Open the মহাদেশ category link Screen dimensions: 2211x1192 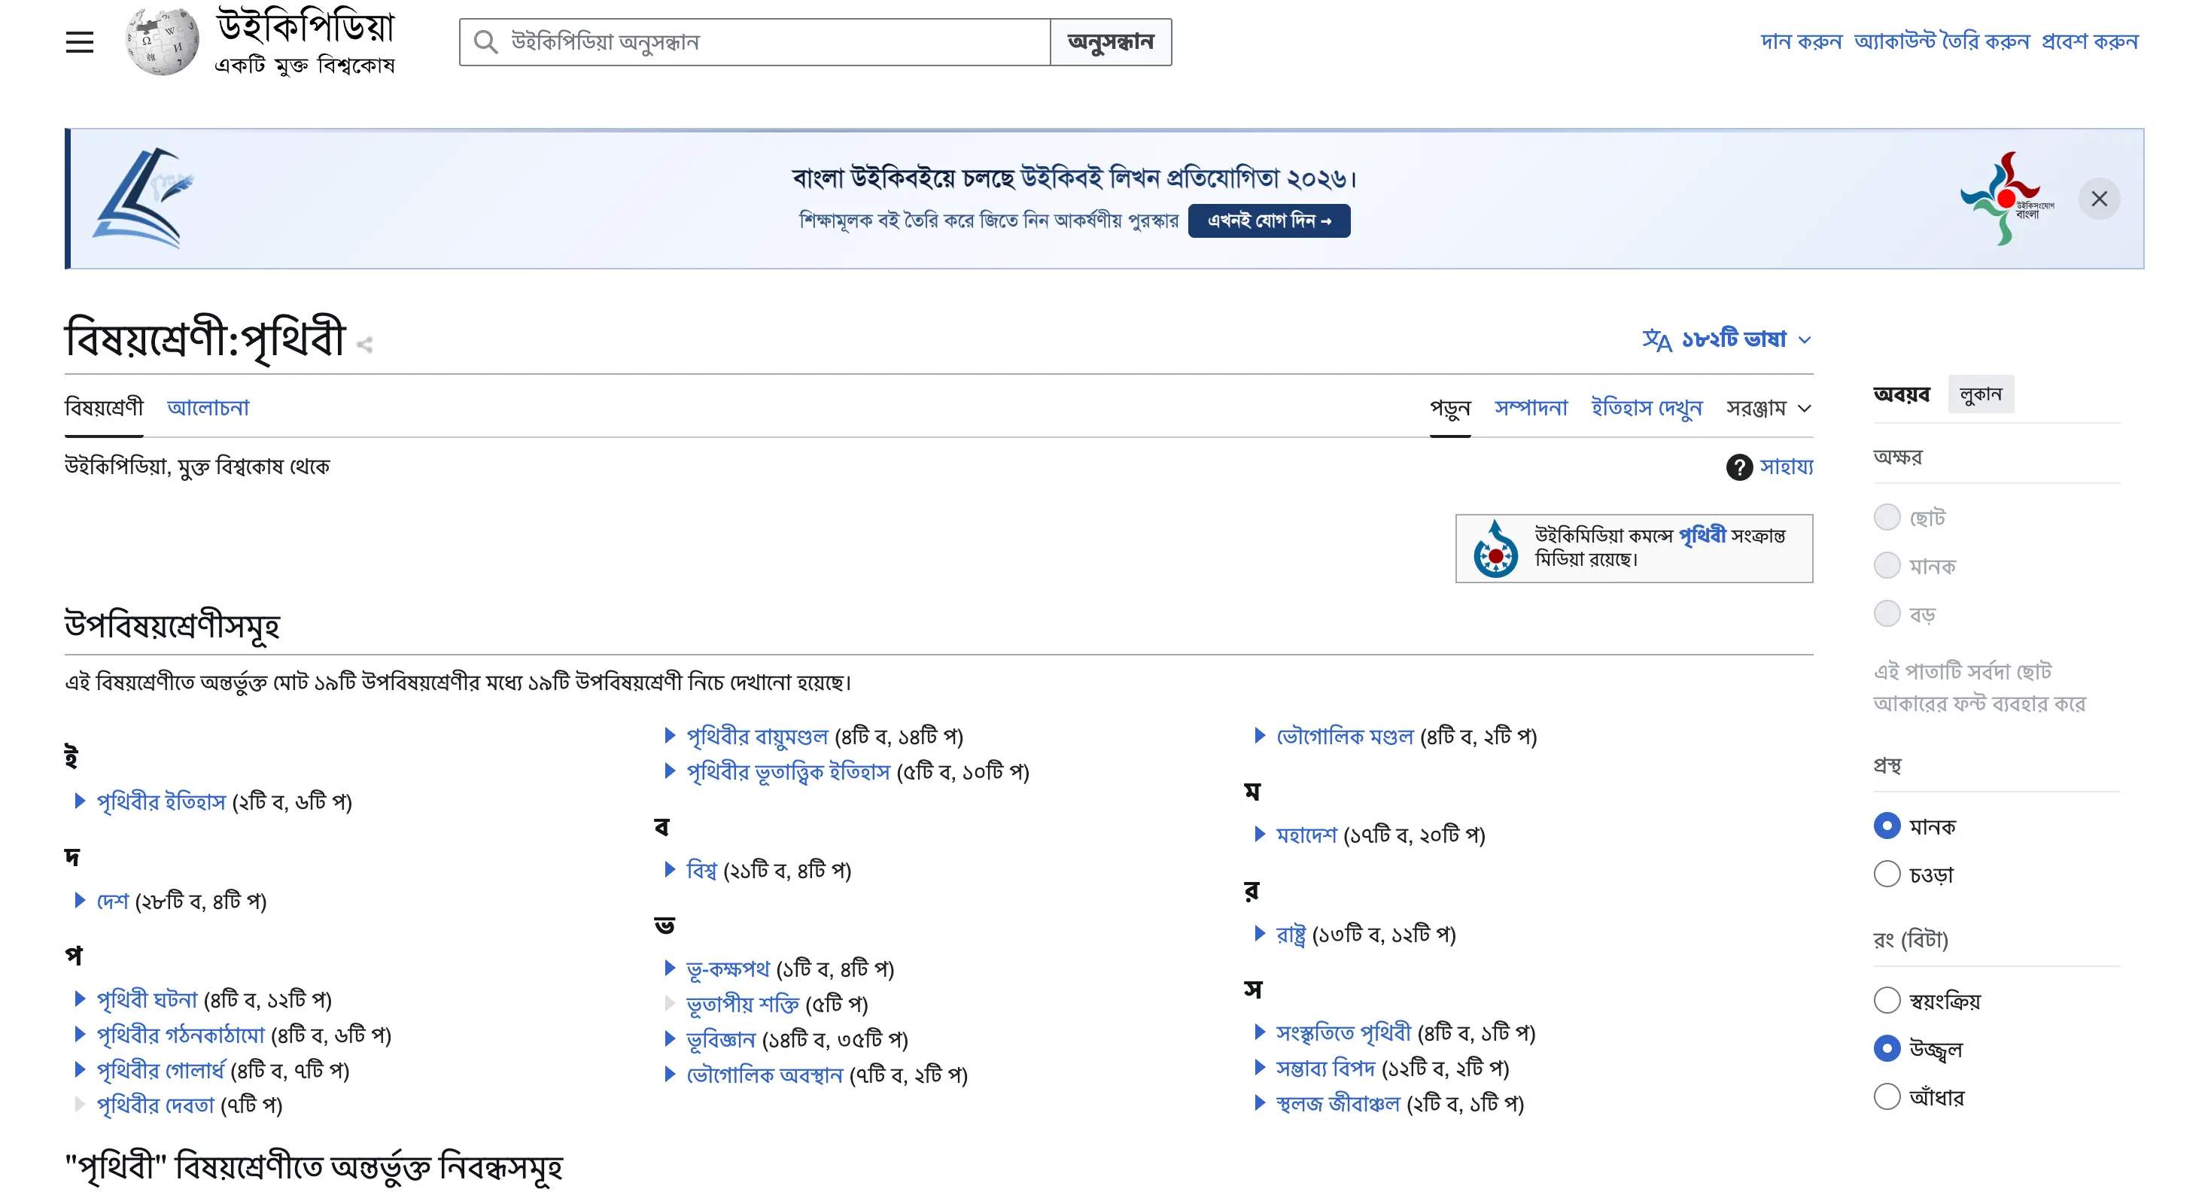pyautogui.click(x=1306, y=835)
